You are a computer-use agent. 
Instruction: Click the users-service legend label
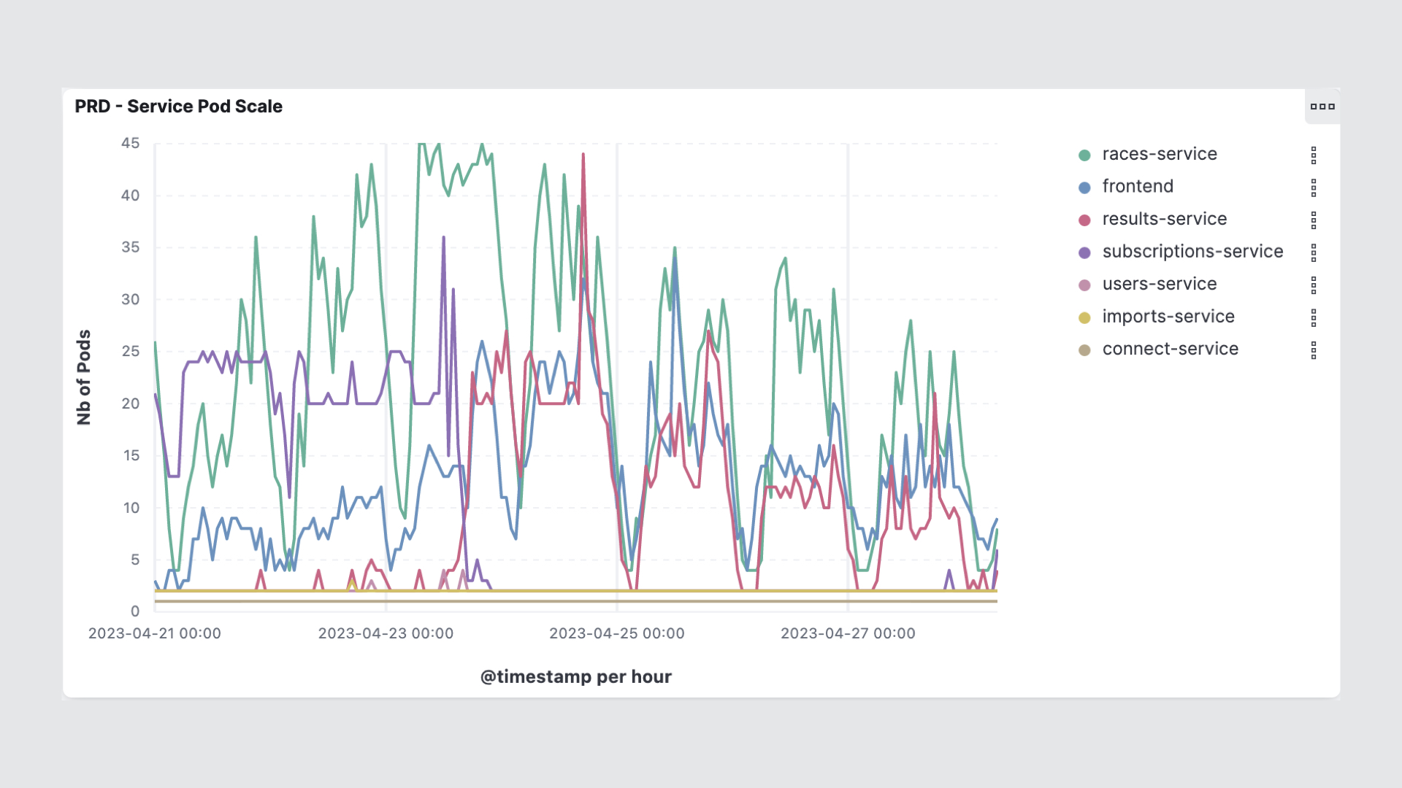[1160, 284]
